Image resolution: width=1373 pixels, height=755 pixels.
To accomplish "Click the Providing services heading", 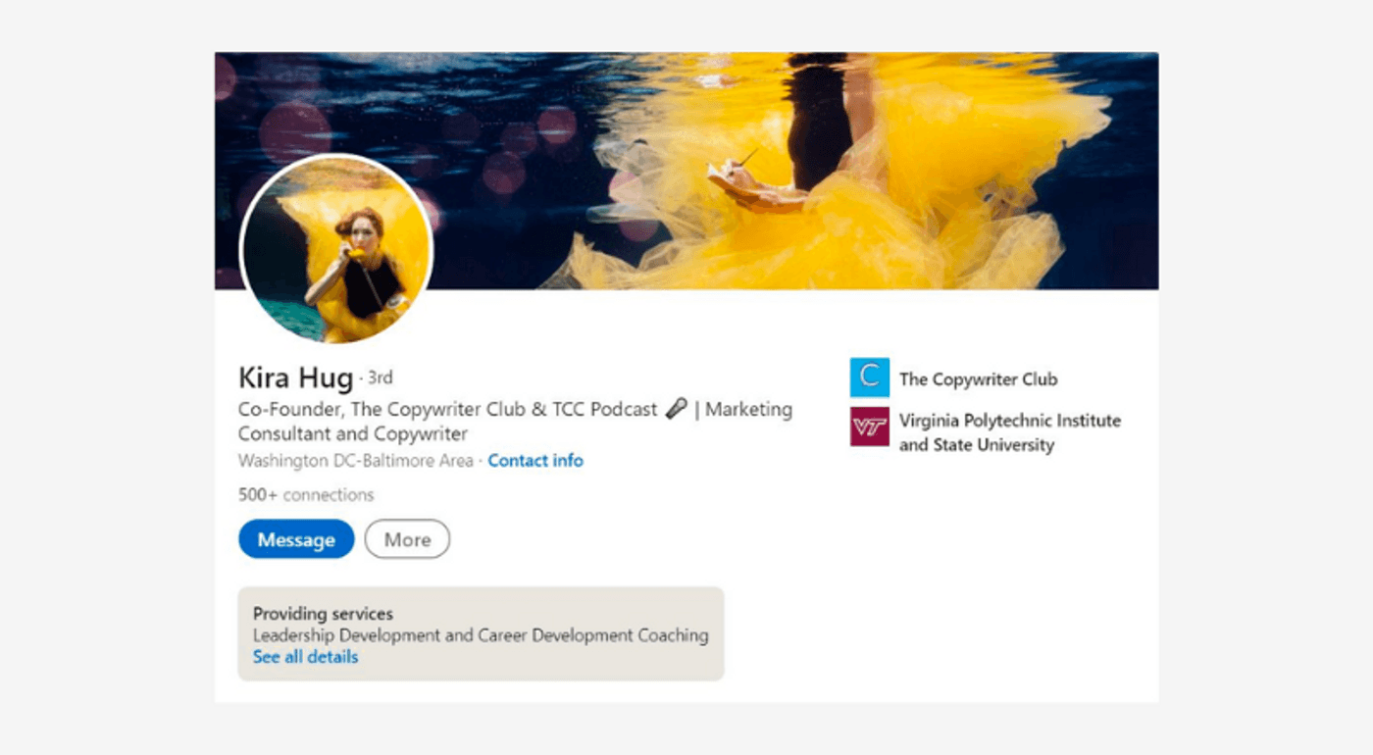I will [323, 614].
